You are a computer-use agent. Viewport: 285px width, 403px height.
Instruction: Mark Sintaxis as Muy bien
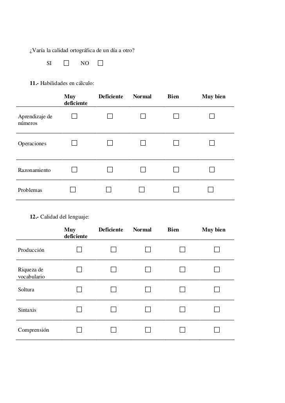[x=217, y=309]
